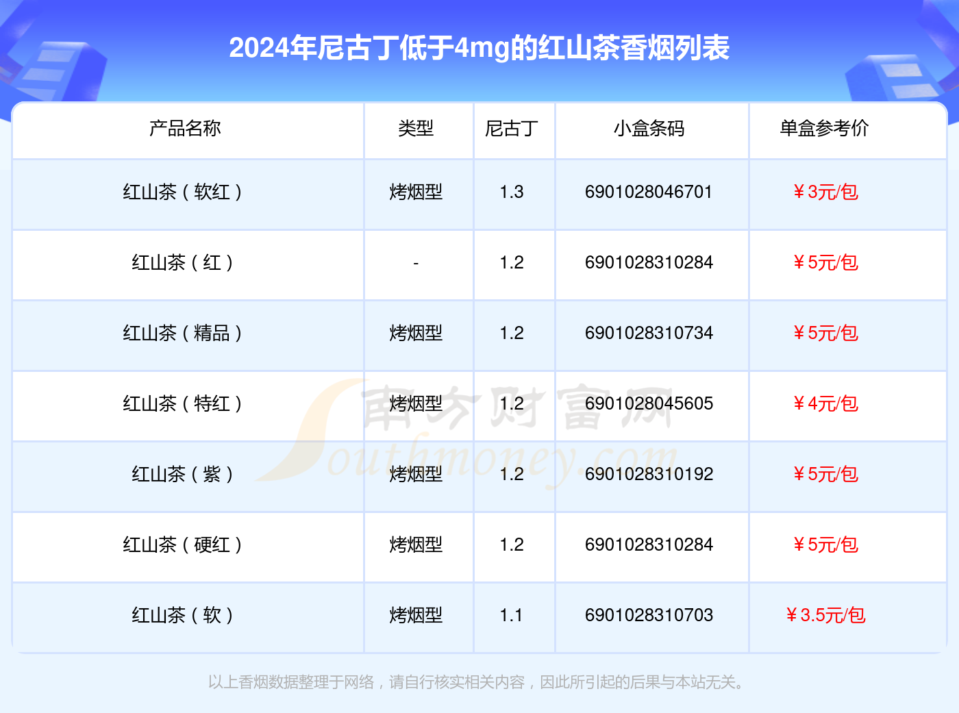
Task: Click barcode 6901028310734
Action: (x=649, y=333)
